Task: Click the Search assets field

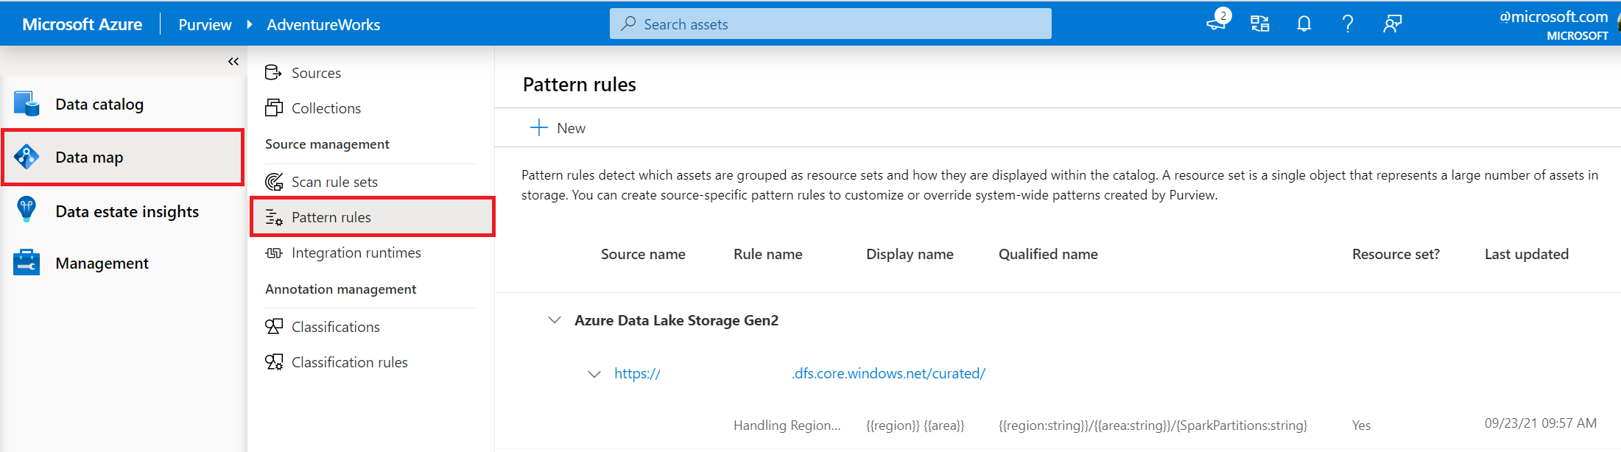Action: coord(830,24)
